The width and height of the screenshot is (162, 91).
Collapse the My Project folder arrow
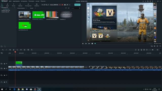15,8
